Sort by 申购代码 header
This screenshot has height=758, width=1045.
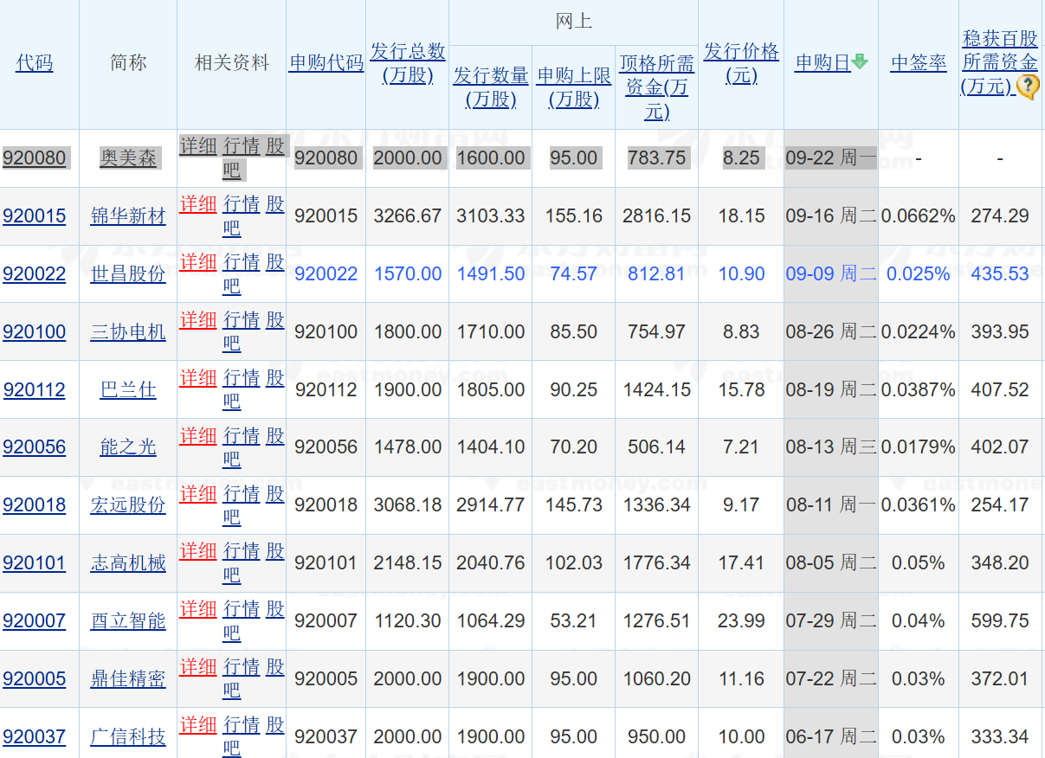pos(326,63)
